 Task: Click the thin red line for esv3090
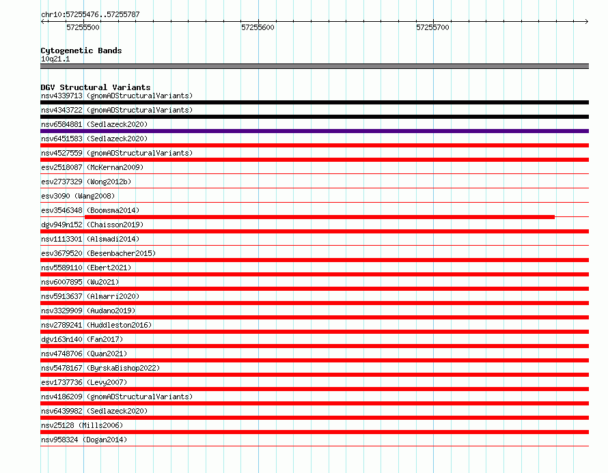coord(314,202)
